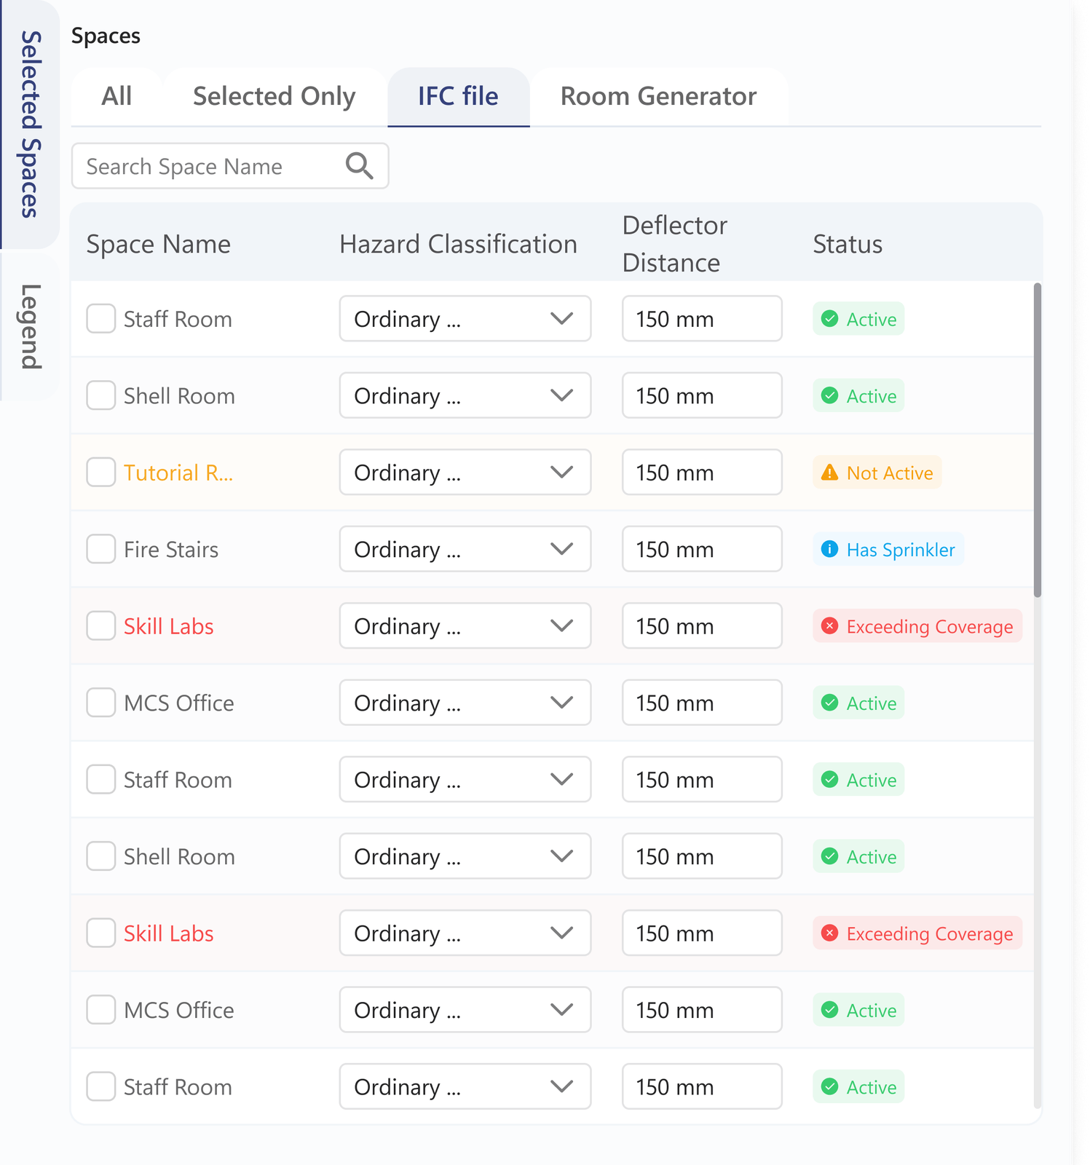Viewport: 1090px width, 1165px height.
Task: Click the red X icon in second Skill Labs row
Action: [829, 933]
